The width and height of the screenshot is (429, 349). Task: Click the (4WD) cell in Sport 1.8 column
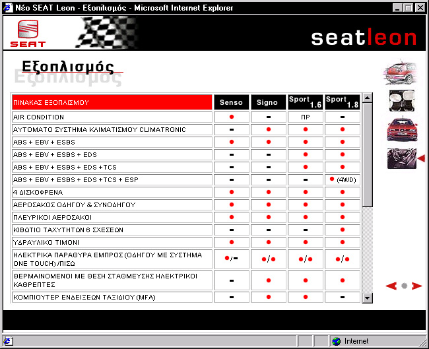[343, 179]
